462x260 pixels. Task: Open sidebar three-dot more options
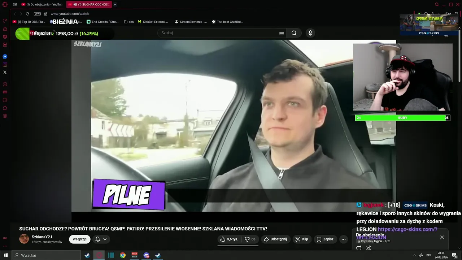(5, 246)
